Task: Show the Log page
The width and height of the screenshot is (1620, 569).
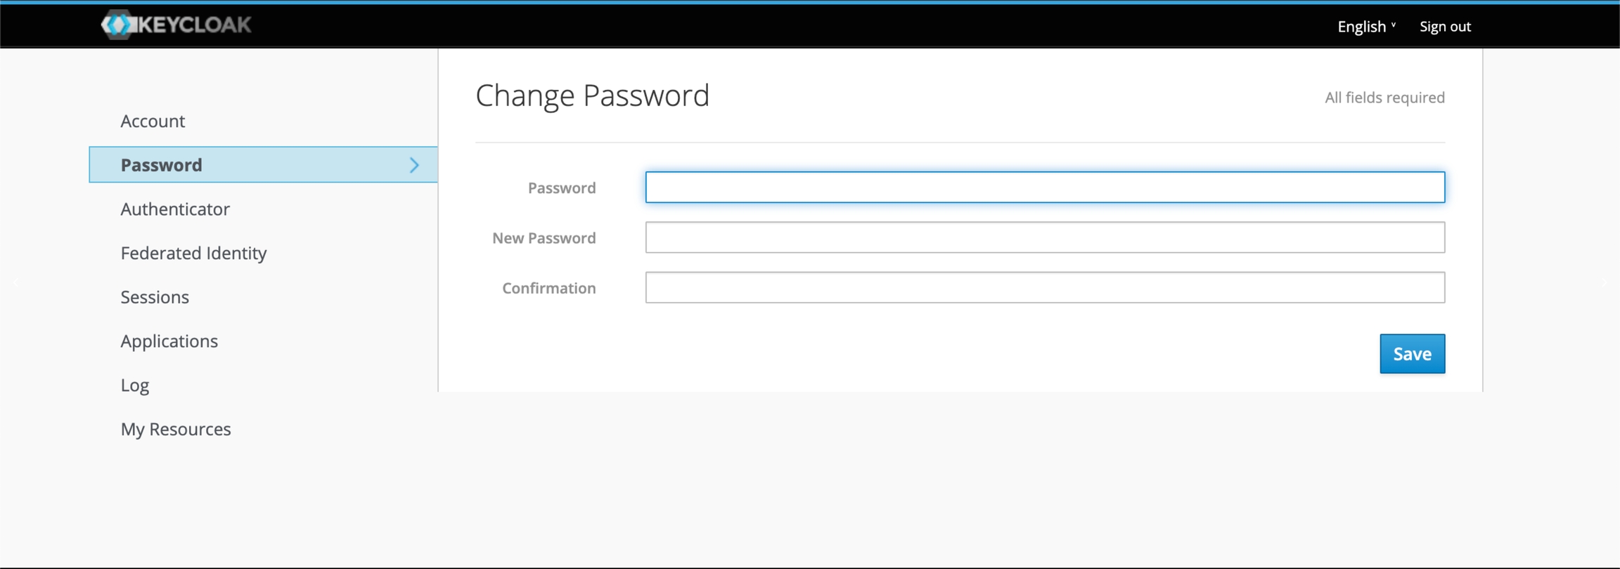Action: coord(135,385)
